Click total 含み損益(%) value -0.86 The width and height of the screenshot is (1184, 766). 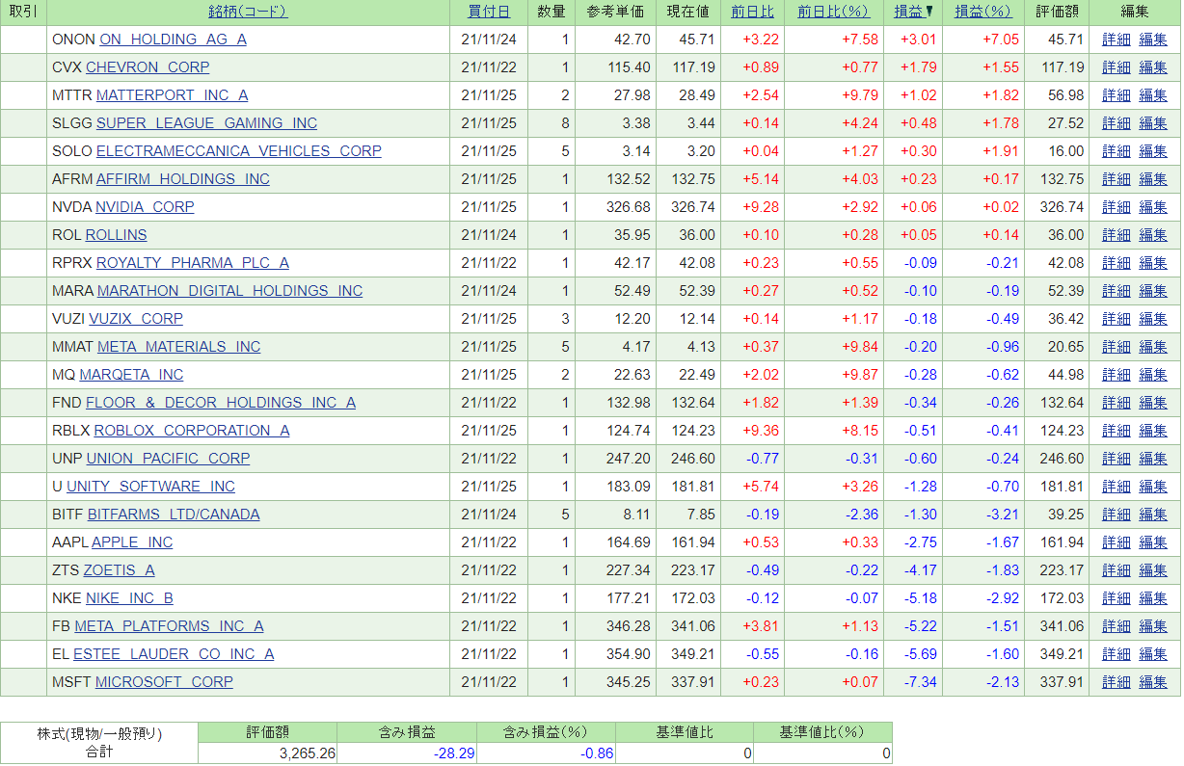click(597, 753)
